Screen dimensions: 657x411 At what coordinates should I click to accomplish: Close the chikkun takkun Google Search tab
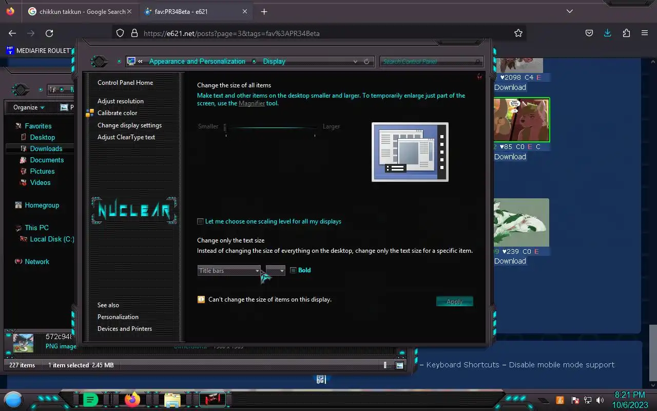pyautogui.click(x=129, y=11)
